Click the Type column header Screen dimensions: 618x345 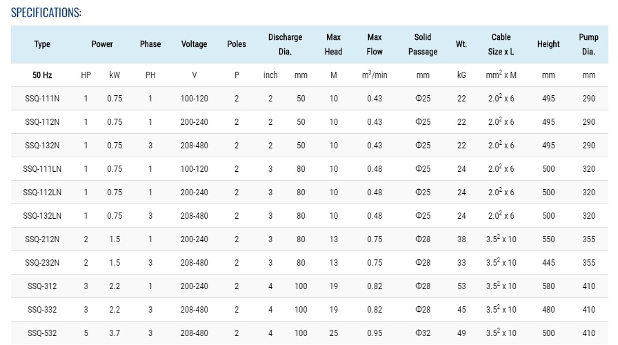point(42,44)
